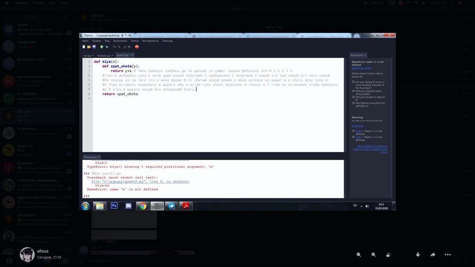Click the red Stop button in Thonny
475x267 pixels.
tap(137, 47)
